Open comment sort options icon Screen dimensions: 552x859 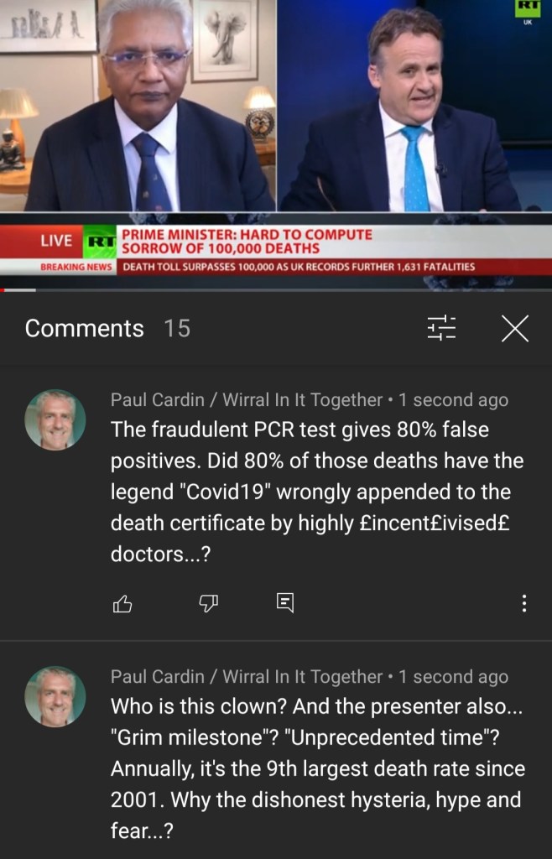point(441,328)
